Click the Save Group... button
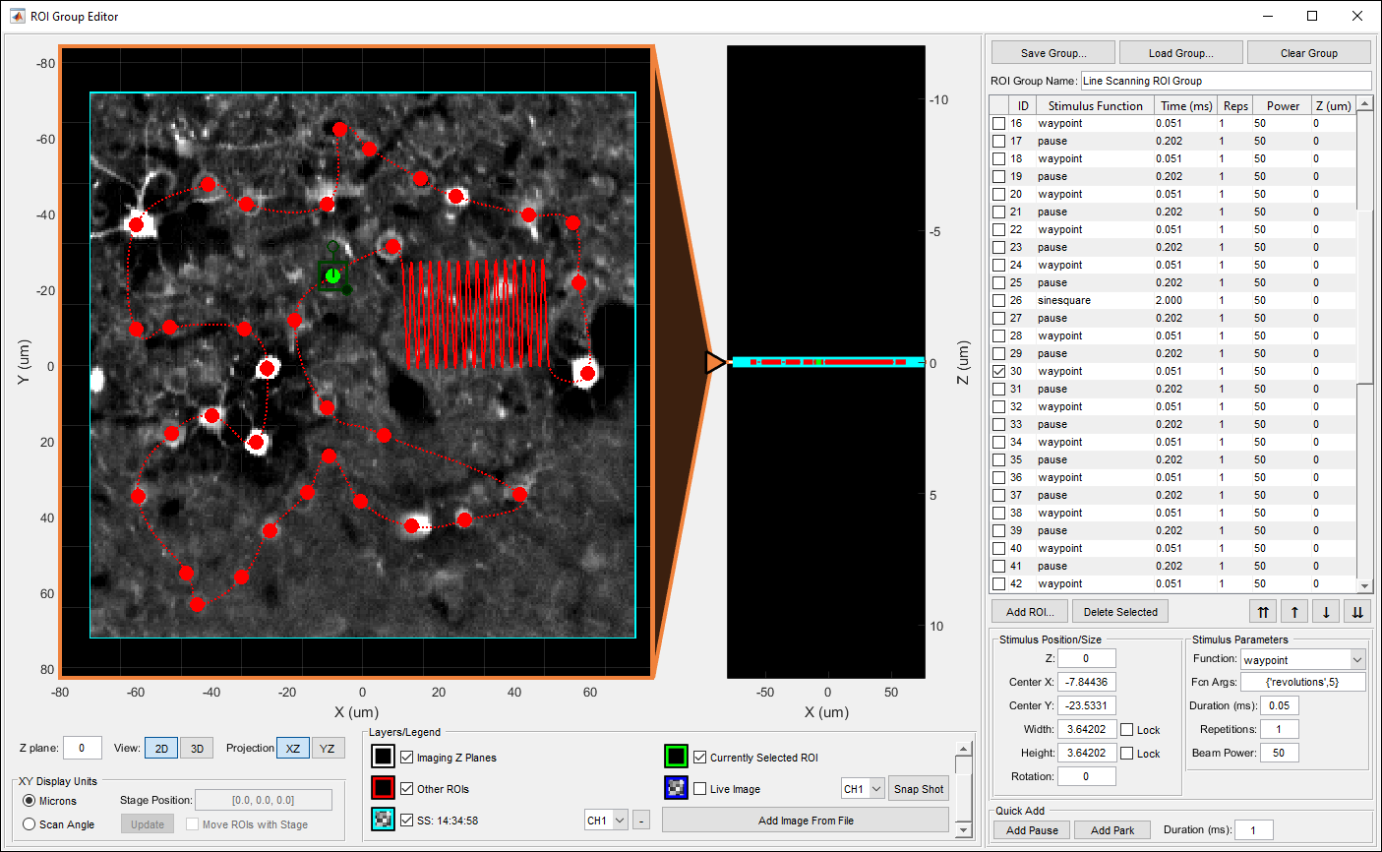 point(1052,53)
